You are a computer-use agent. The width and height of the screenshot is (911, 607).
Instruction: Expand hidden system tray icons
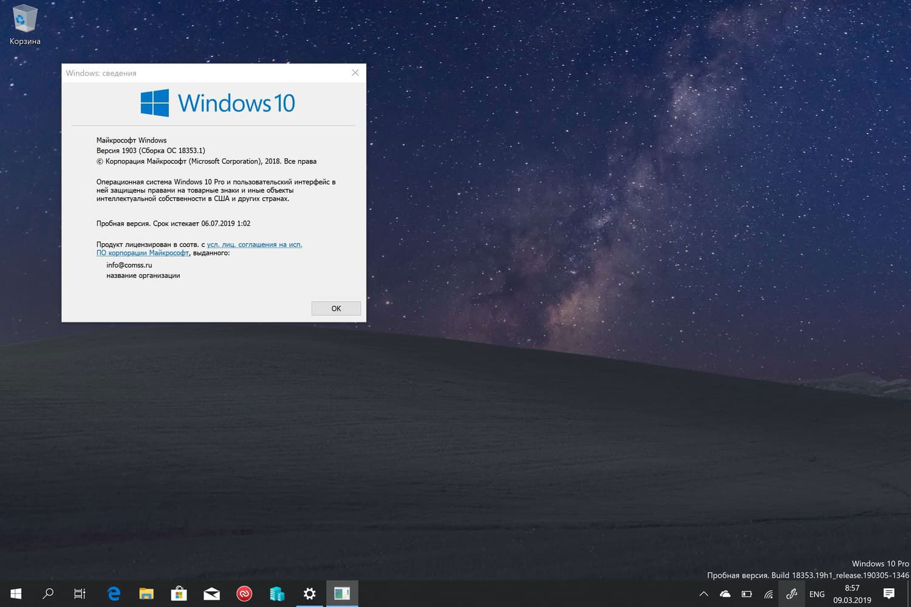(703, 594)
